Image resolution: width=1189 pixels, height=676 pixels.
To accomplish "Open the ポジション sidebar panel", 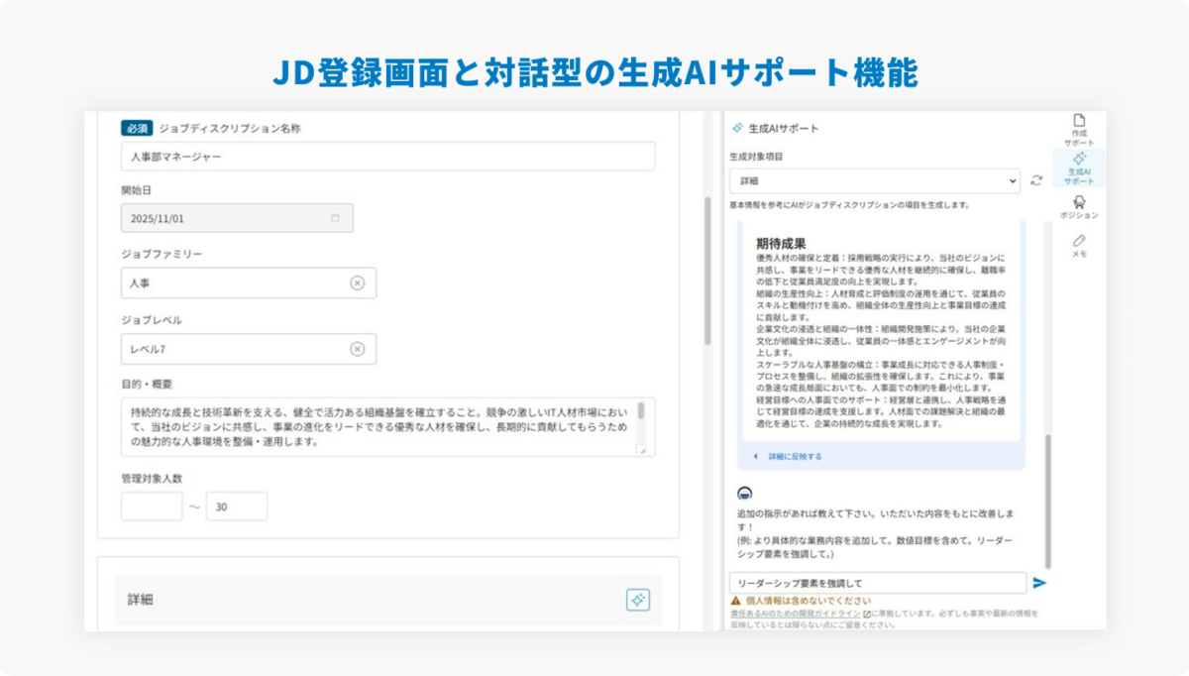I will point(1079,206).
